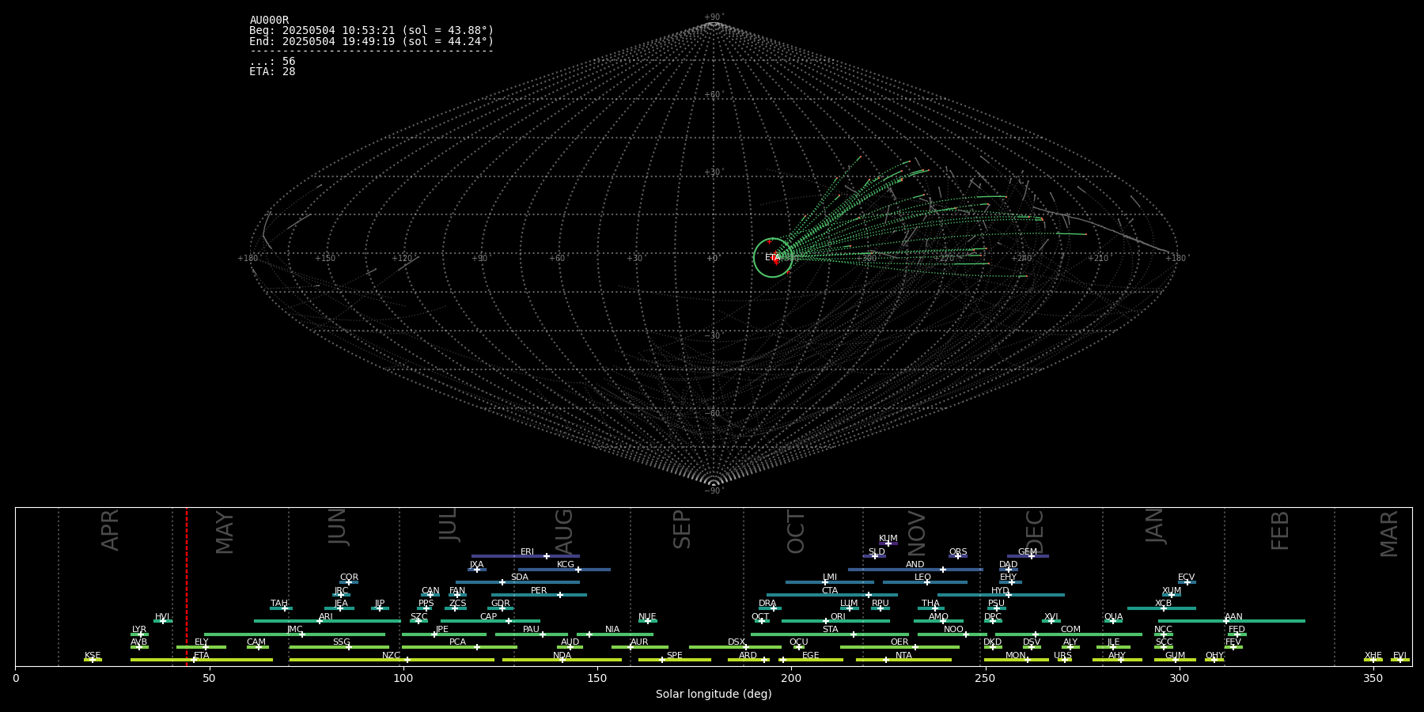Viewport: 1424px width, 712px height.
Task: Click the MON shower label in timeline
Action: 1016,656
